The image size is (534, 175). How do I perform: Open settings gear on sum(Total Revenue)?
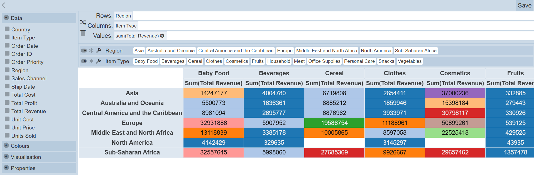point(162,36)
